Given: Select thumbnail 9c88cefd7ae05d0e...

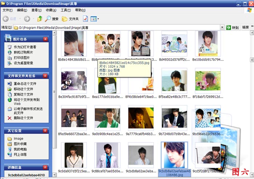Looking at the screenshot, I should coord(107,155).
